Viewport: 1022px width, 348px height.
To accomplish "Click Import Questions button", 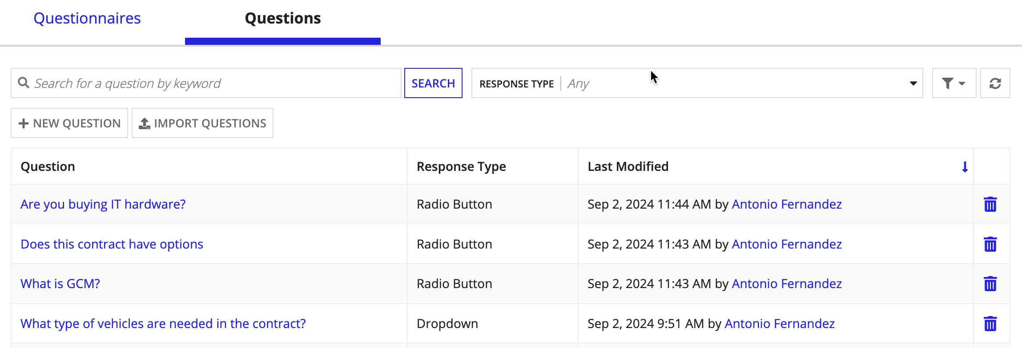I will coord(202,123).
